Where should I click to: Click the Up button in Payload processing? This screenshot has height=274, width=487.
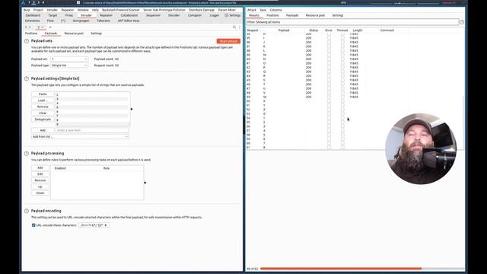[40, 186]
